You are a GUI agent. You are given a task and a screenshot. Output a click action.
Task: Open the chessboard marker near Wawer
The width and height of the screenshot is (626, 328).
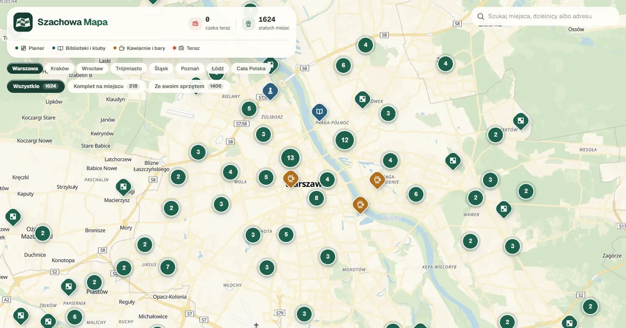pos(503,209)
